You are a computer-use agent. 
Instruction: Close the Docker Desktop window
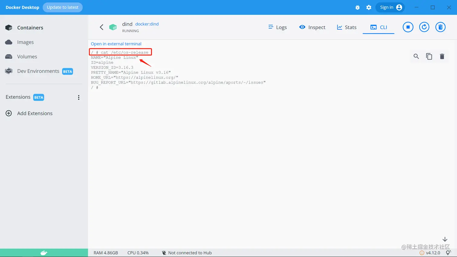point(449,7)
